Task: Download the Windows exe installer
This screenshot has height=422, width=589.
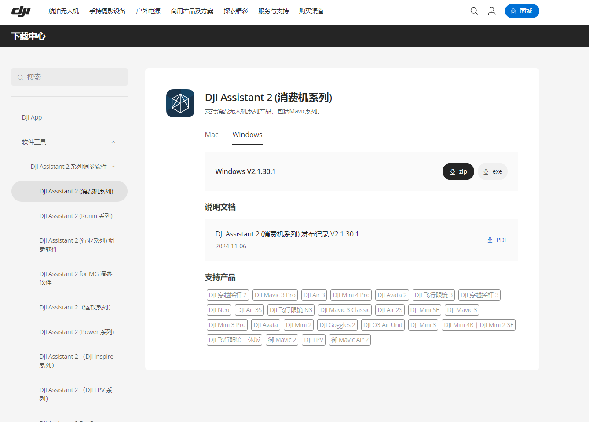Action: (493, 171)
